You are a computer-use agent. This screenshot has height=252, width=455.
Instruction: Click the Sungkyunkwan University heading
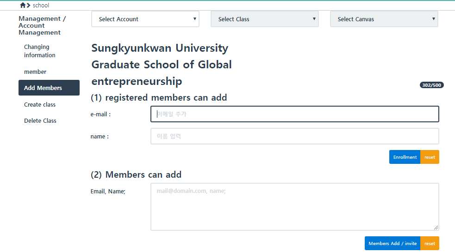(162, 65)
